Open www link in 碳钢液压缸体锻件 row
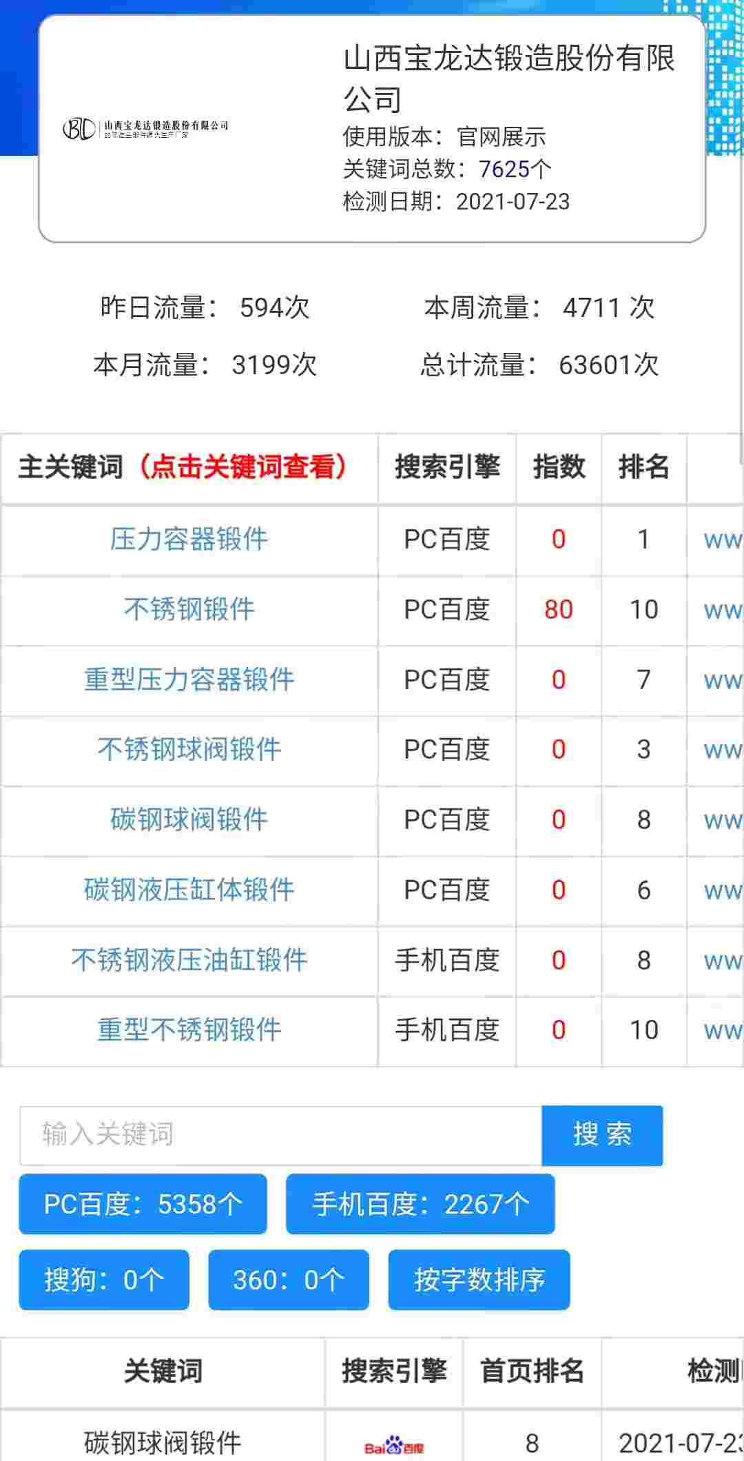This screenshot has height=1461, width=744. [x=723, y=891]
